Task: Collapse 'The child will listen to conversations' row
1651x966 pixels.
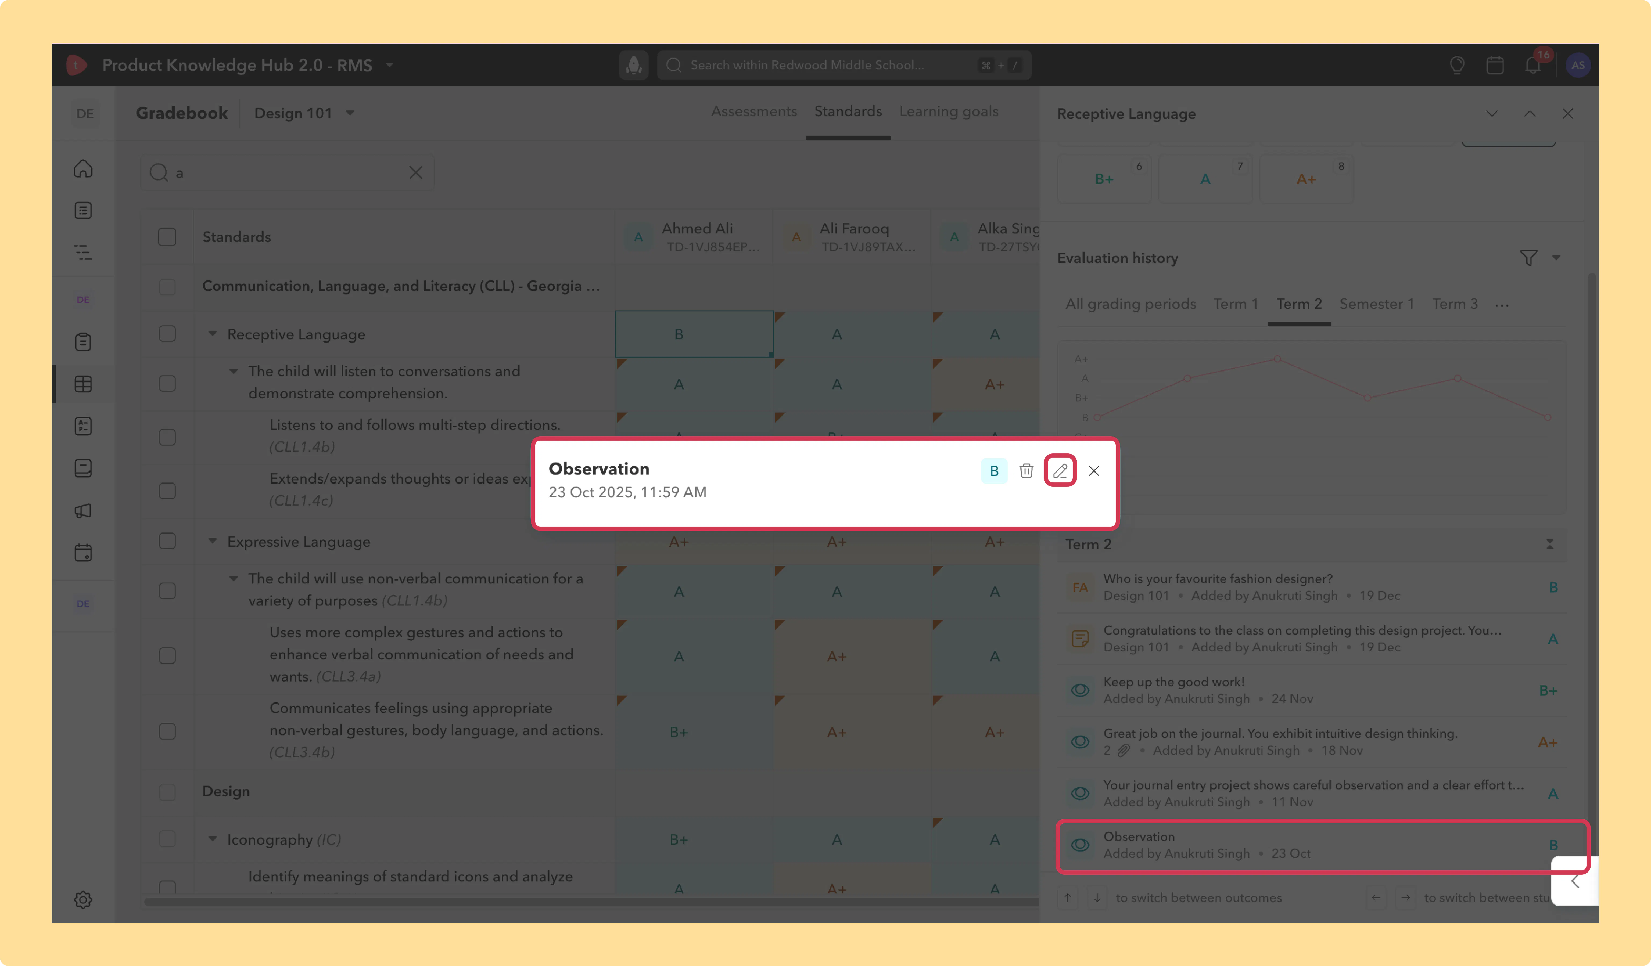Action: coord(233,371)
